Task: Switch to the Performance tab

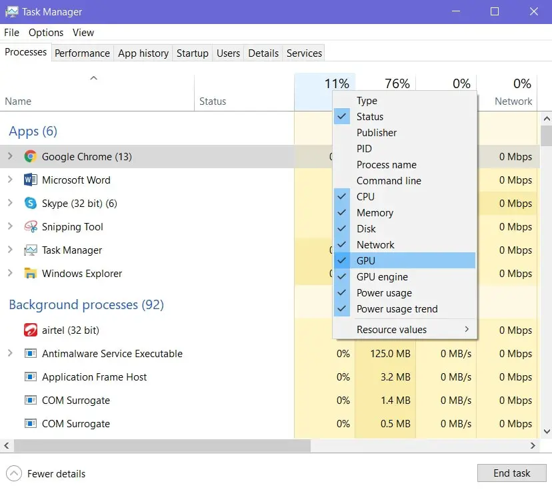Action: [x=83, y=53]
